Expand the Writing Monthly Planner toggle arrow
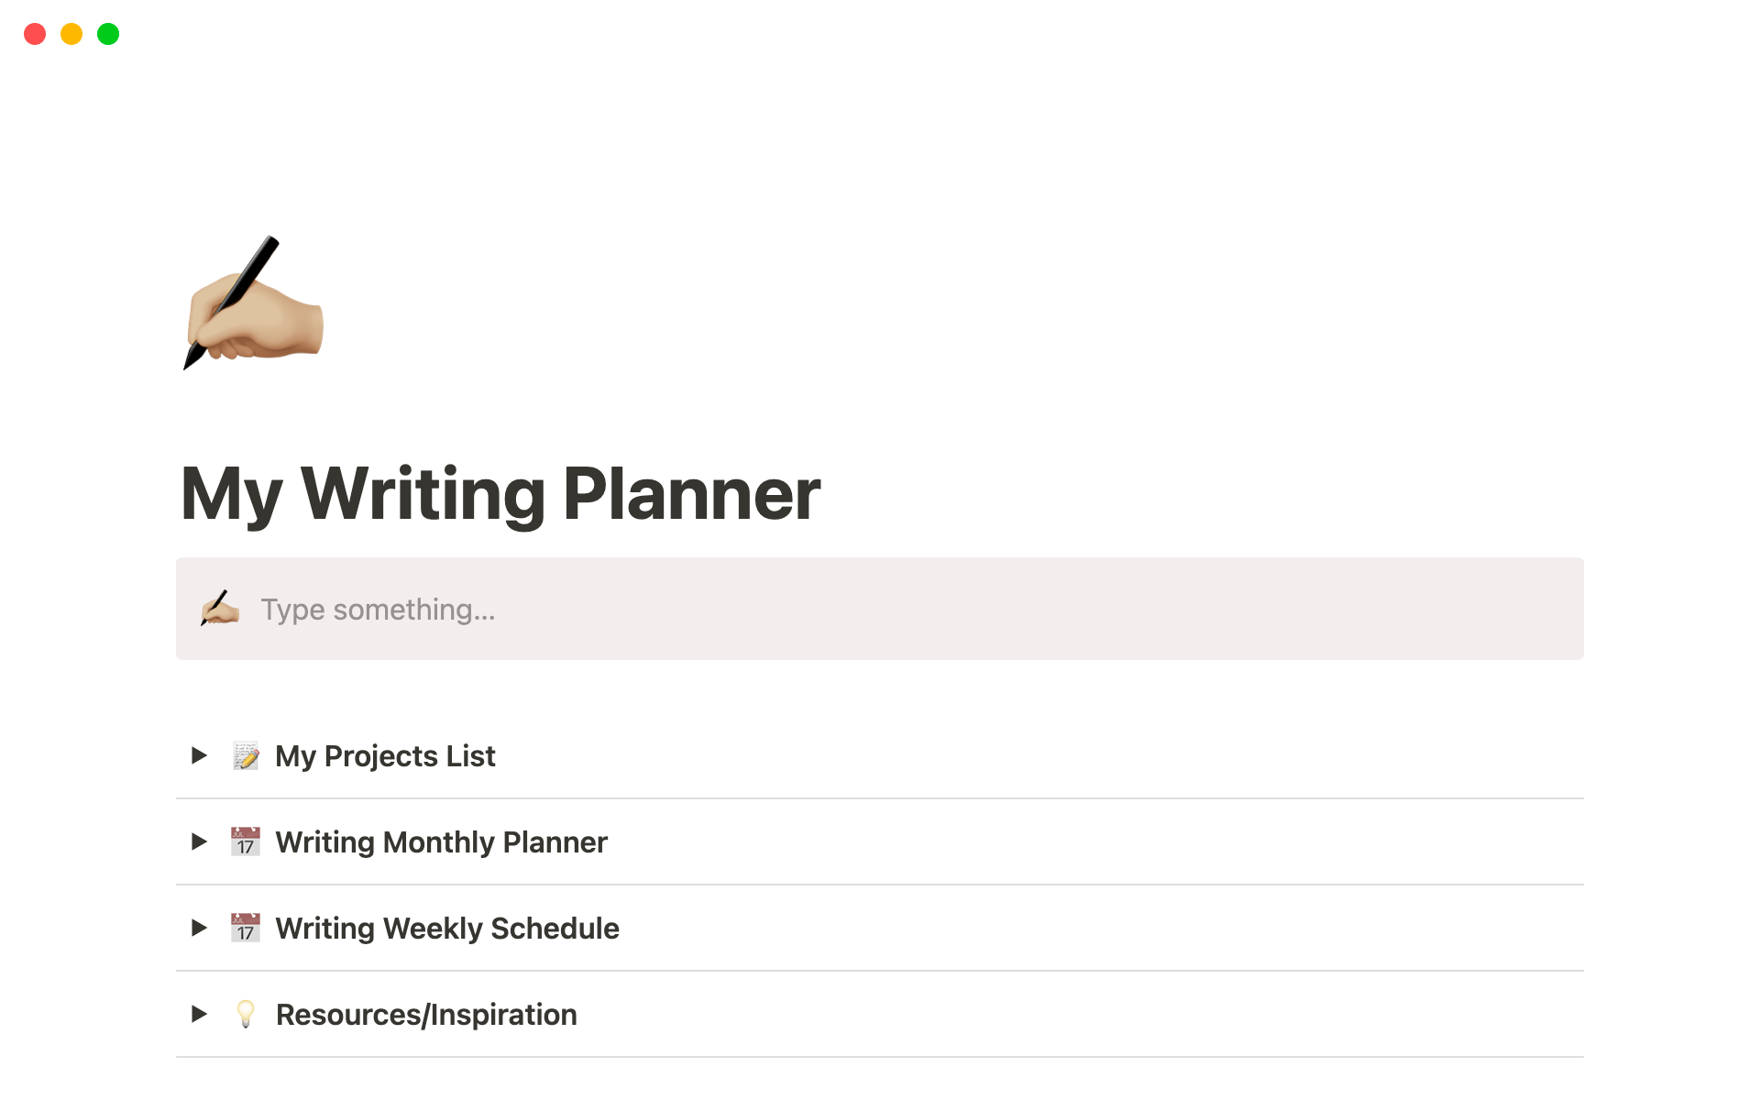1760x1100 pixels. pos(199,841)
